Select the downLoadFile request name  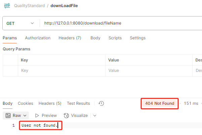[64, 6]
